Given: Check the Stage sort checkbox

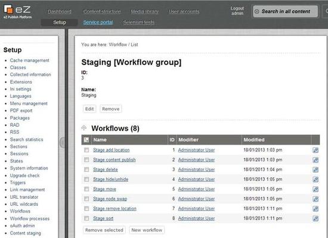Looking at the screenshot, I should [86, 218].
